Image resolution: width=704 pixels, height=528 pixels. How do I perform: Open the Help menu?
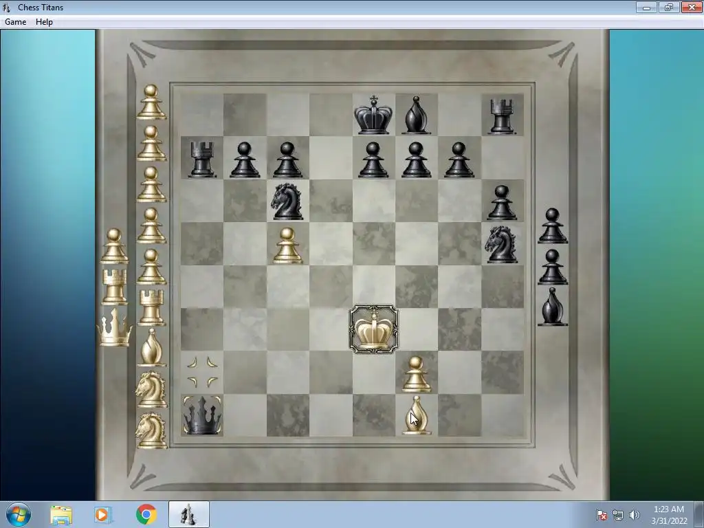pyautogui.click(x=45, y=22)
